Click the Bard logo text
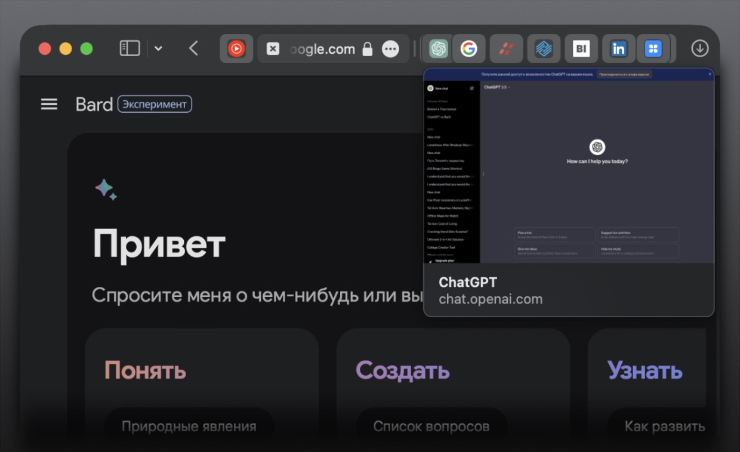The image size is (740, 452). (x=94, y=104)
